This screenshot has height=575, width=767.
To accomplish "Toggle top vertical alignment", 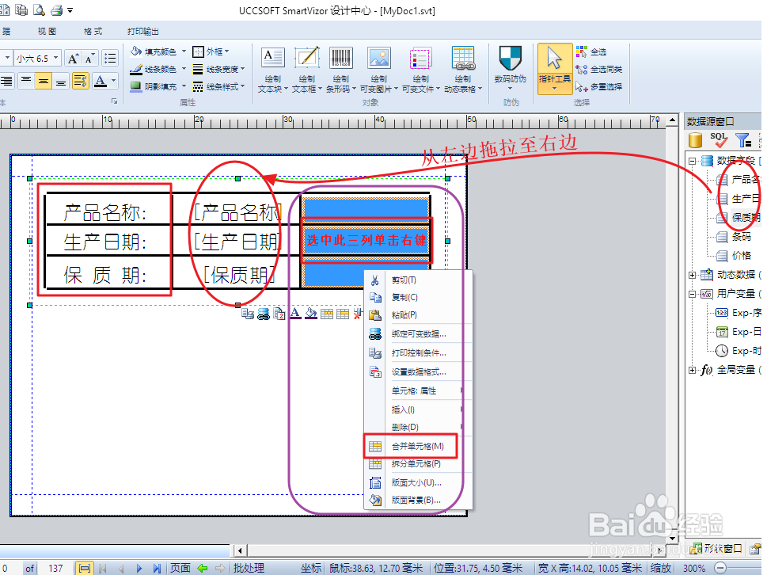I will tap(26, 80).
